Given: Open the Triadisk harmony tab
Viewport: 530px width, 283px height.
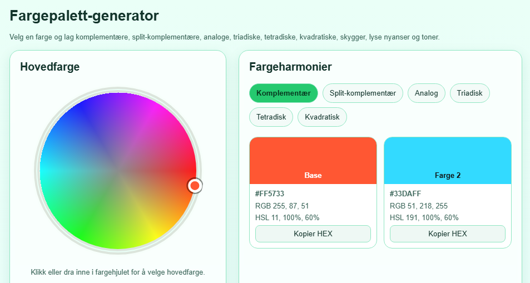Looking at the screenshot, I should click(469, 93).
